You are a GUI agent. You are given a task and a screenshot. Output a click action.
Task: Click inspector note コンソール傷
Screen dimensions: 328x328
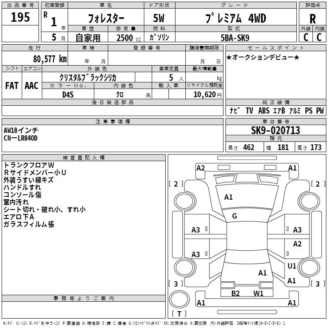pos(23,195)
